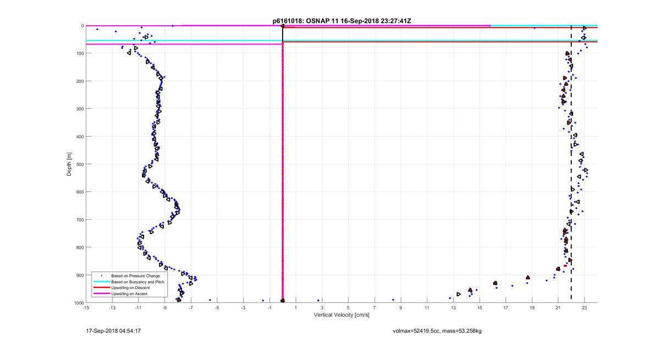The height and width of the screenshot is (340, 660).
Task: Click the 'volmax=52419.5cc, mass=53.258kg' footer text
Action: coord(437,331)
